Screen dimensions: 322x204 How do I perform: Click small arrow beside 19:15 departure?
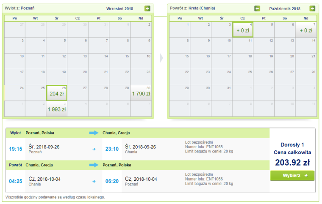[x=94, y=149]
